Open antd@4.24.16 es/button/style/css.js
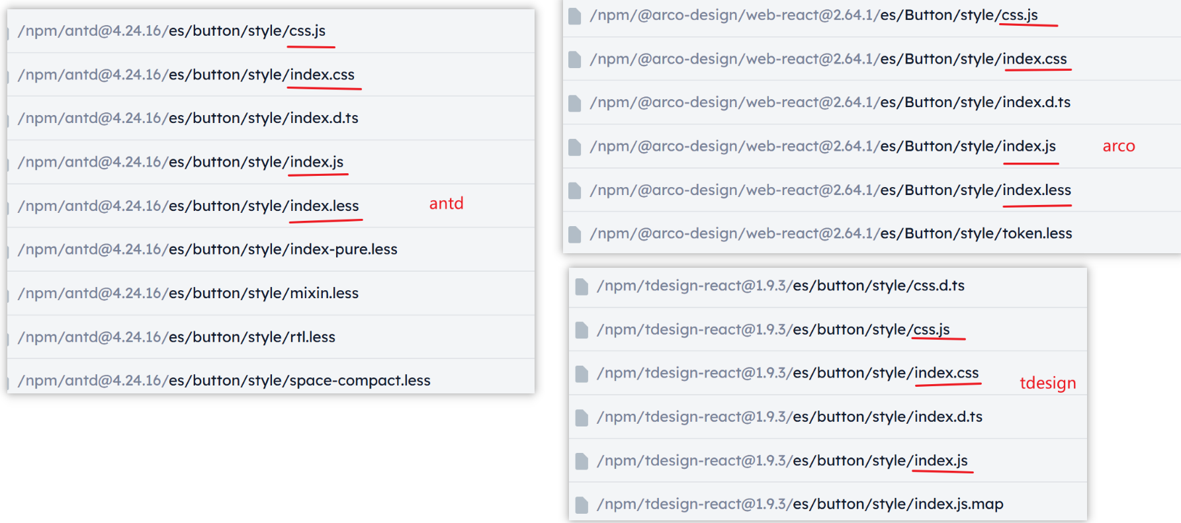 172,31
